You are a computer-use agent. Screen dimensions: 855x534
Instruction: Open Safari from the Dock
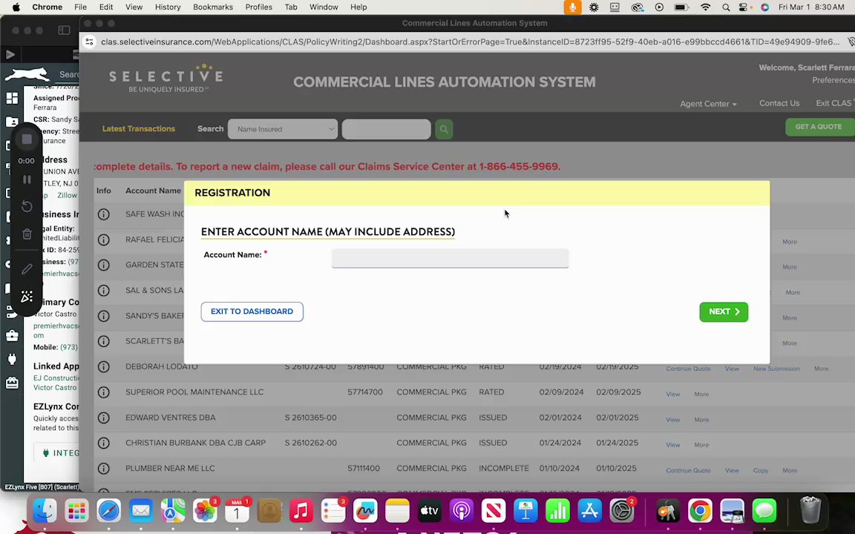click(x=108, y=511)
